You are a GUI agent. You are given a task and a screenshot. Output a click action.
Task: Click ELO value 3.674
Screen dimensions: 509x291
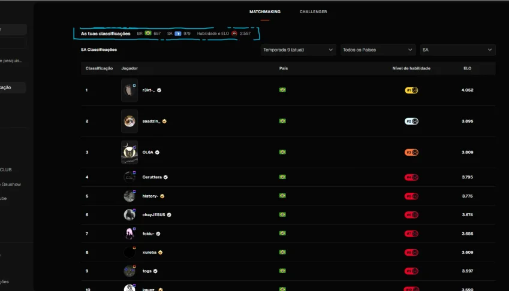(468, 215)
